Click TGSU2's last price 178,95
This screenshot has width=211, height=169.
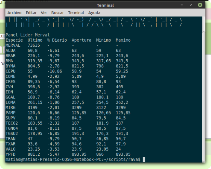click(35, 134)
